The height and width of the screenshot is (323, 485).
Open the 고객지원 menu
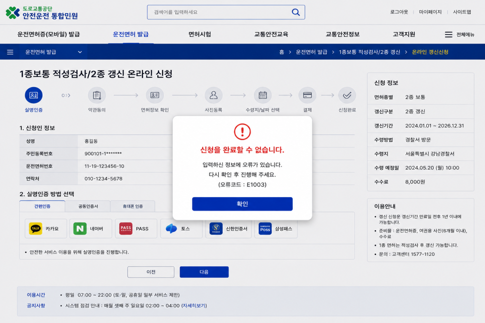point(404,34)
